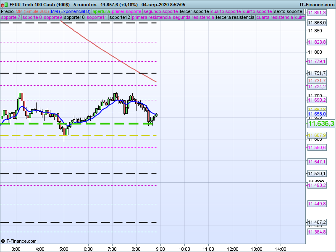Open the IT-Finance.com link at top right

tap(317, 4)
